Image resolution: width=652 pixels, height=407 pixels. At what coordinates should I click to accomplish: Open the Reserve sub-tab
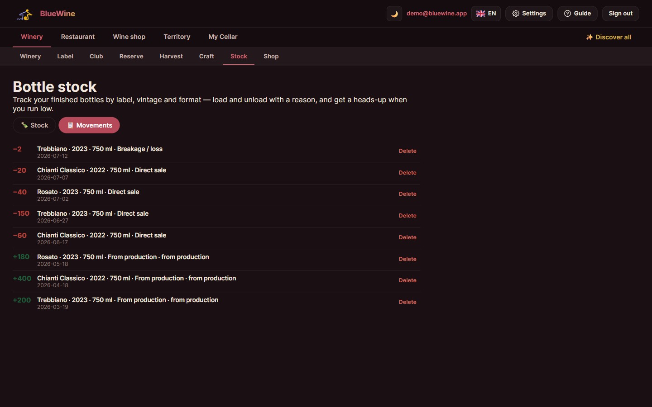click(131, 56)
